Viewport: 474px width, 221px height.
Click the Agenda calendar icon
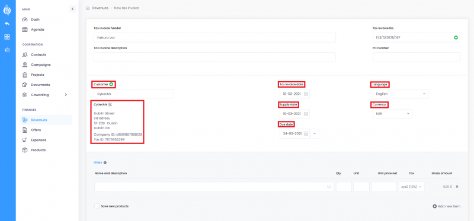25,30
